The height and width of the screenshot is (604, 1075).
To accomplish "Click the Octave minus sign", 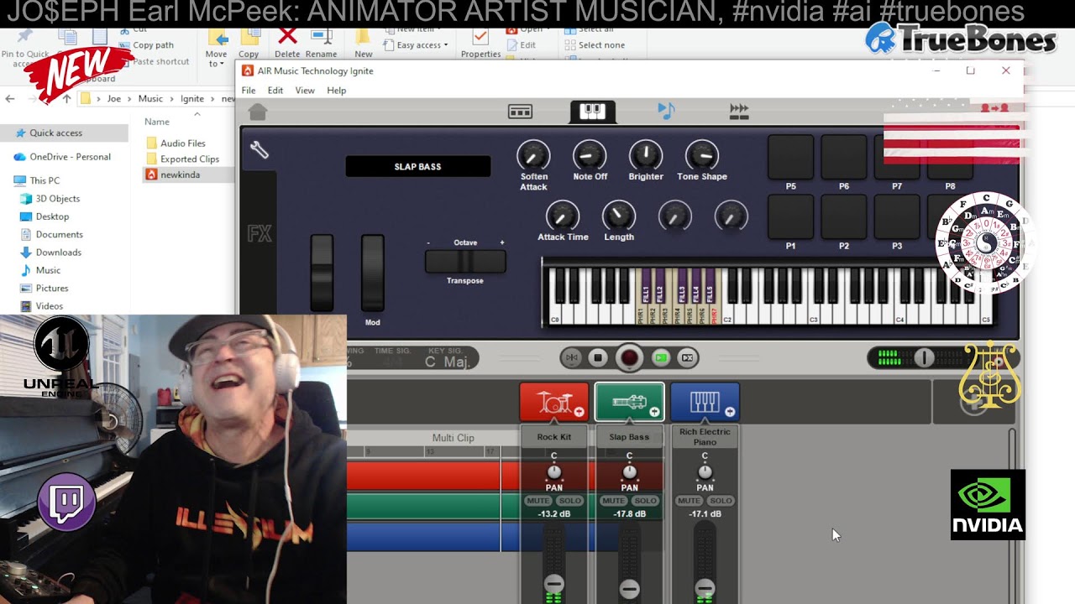I will (x=428, y=242).
